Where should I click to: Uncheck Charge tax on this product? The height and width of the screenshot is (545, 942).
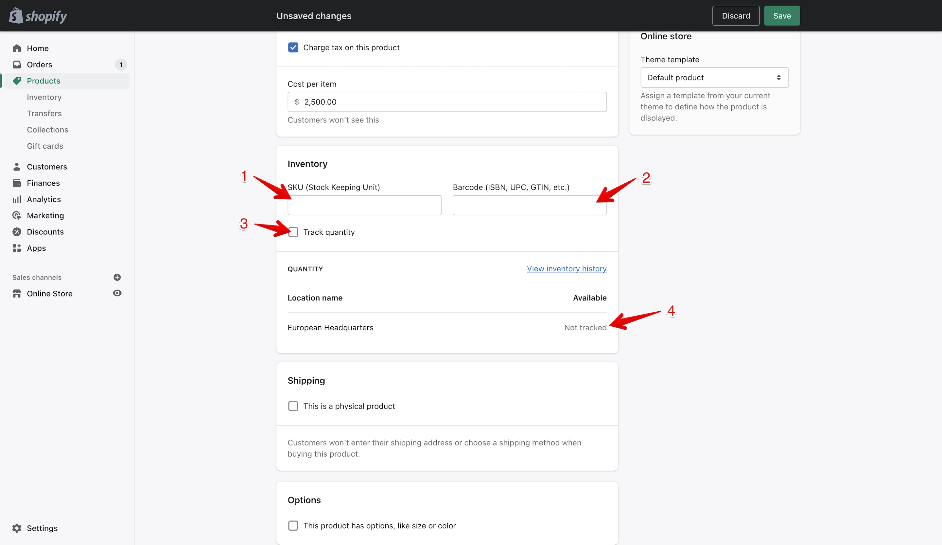pos(293,47)
